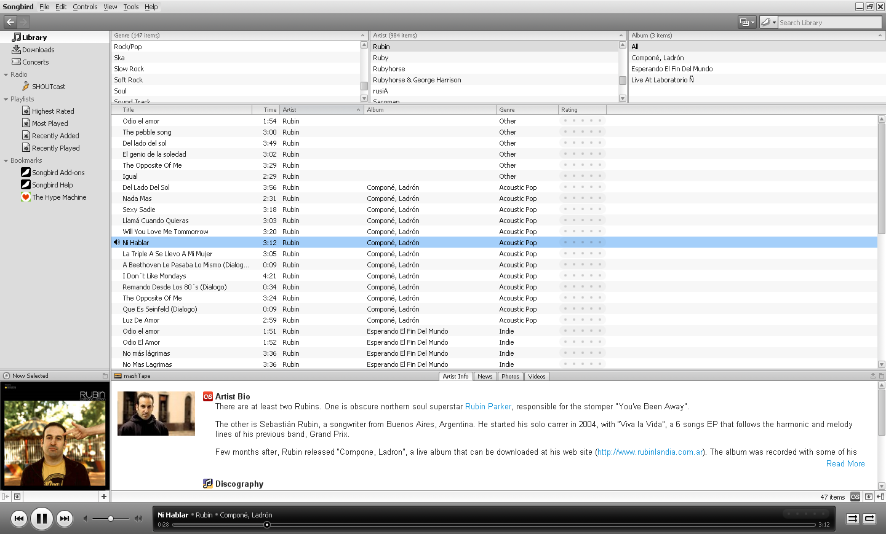This screenshot has width=886, height=534.
Task: Open the rubinlandia.com.ar link
Action: coord(650,452)
